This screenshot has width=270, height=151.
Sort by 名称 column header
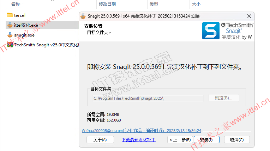click(x=16, y=4)
